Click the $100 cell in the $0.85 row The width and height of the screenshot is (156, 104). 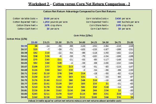tap(92, 97)
